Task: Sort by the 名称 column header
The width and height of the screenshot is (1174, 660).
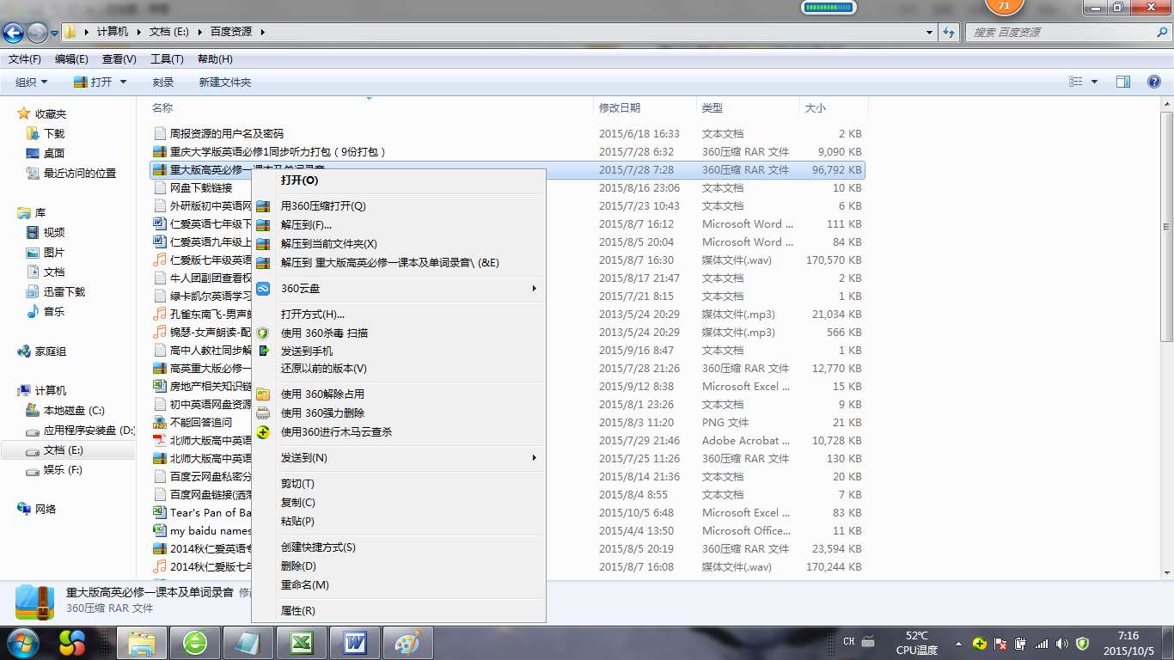Action: [x=370, y=107]
